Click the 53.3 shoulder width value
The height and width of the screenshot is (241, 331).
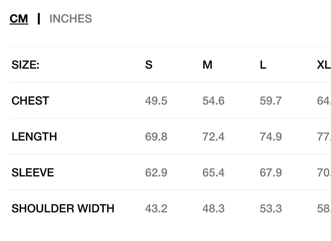tap(271, 208)
